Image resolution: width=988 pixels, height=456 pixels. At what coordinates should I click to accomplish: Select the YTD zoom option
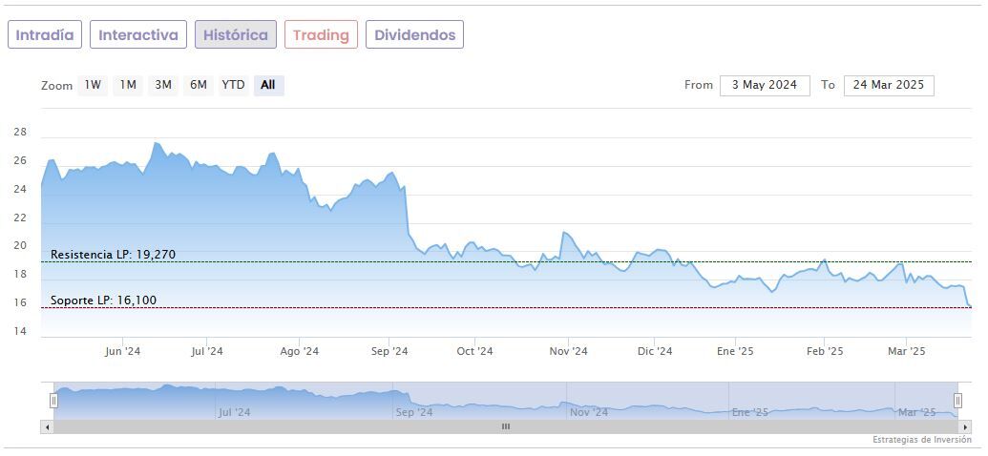(233, 85)
